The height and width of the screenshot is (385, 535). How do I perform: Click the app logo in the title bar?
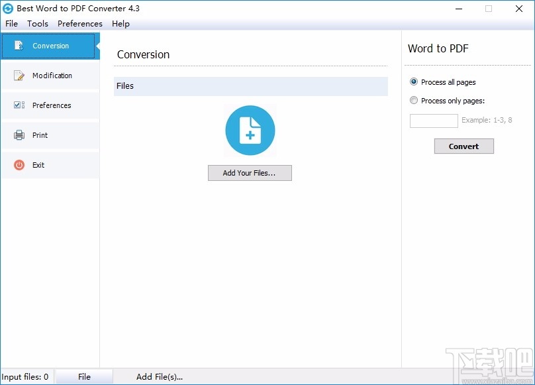[x=9, y=9]
